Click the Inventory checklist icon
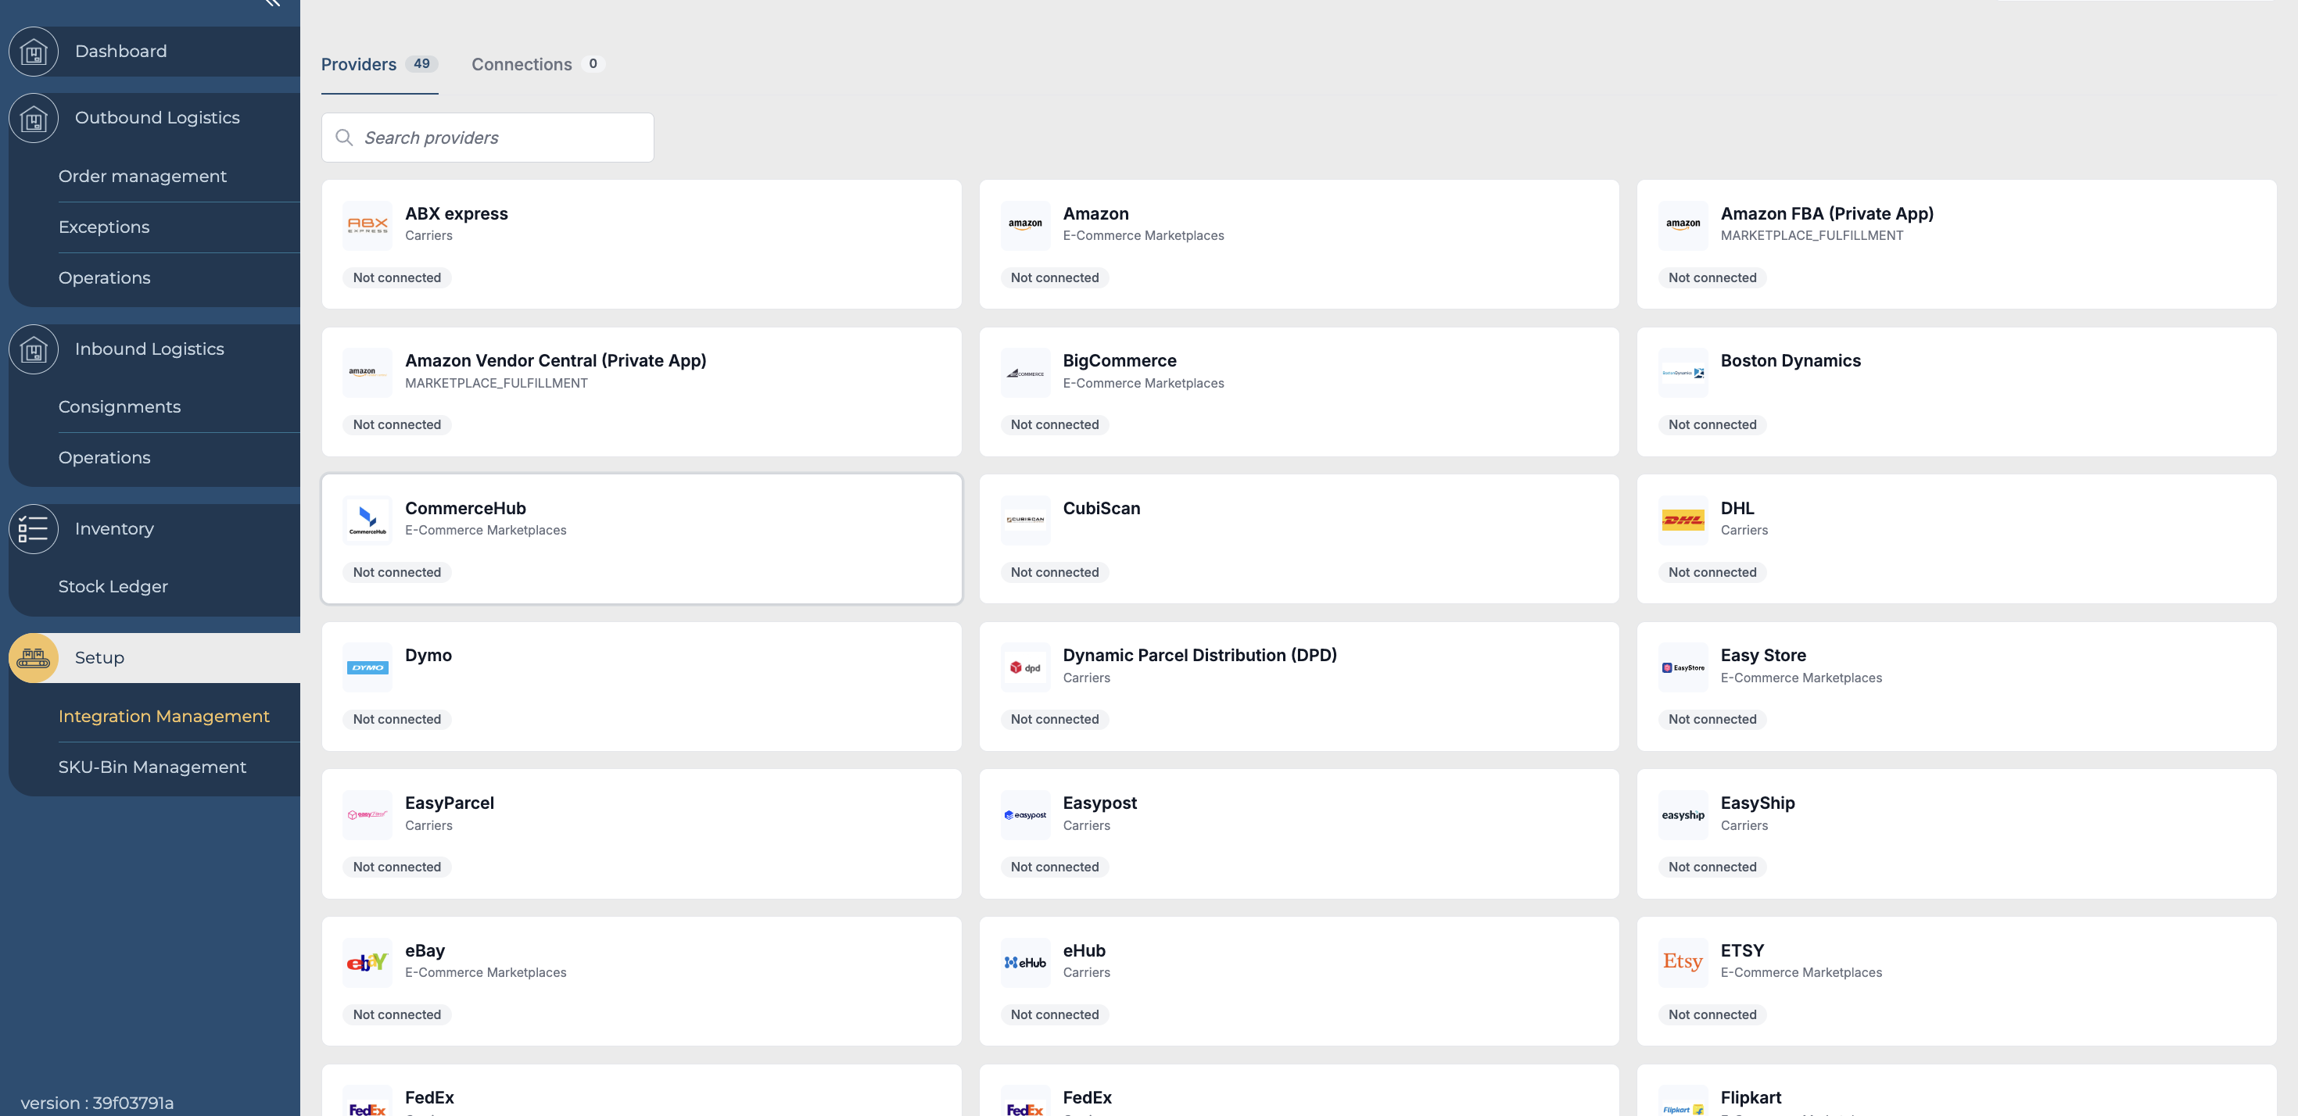Image resolution: width=2298 pixels, height=1116 pixels. [x=33, y=528]
